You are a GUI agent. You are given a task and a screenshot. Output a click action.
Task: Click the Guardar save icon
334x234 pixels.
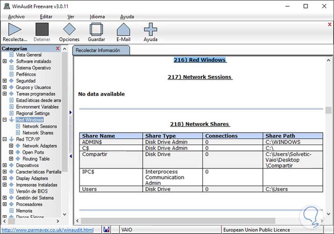pyautogui.click(x=96, y=29)
